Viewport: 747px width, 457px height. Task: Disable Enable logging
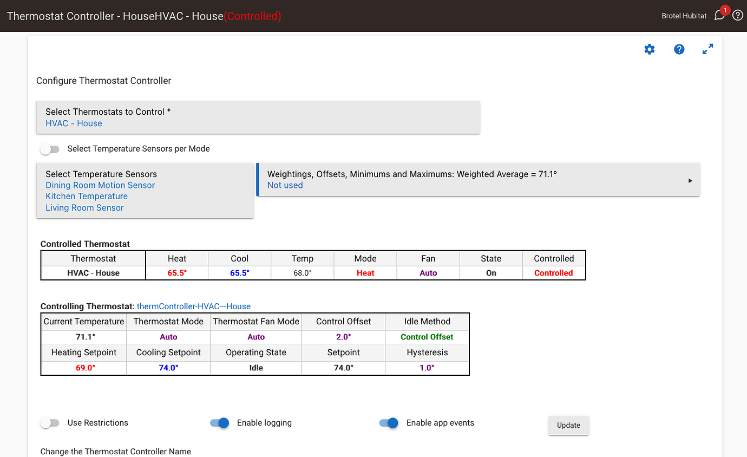pos(219,423)
